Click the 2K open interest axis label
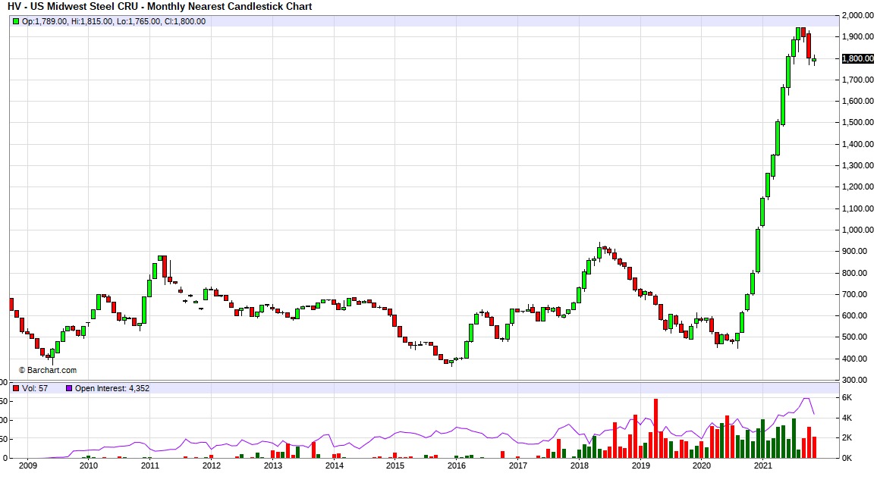 pyautogui.click(x=847, y=437)
